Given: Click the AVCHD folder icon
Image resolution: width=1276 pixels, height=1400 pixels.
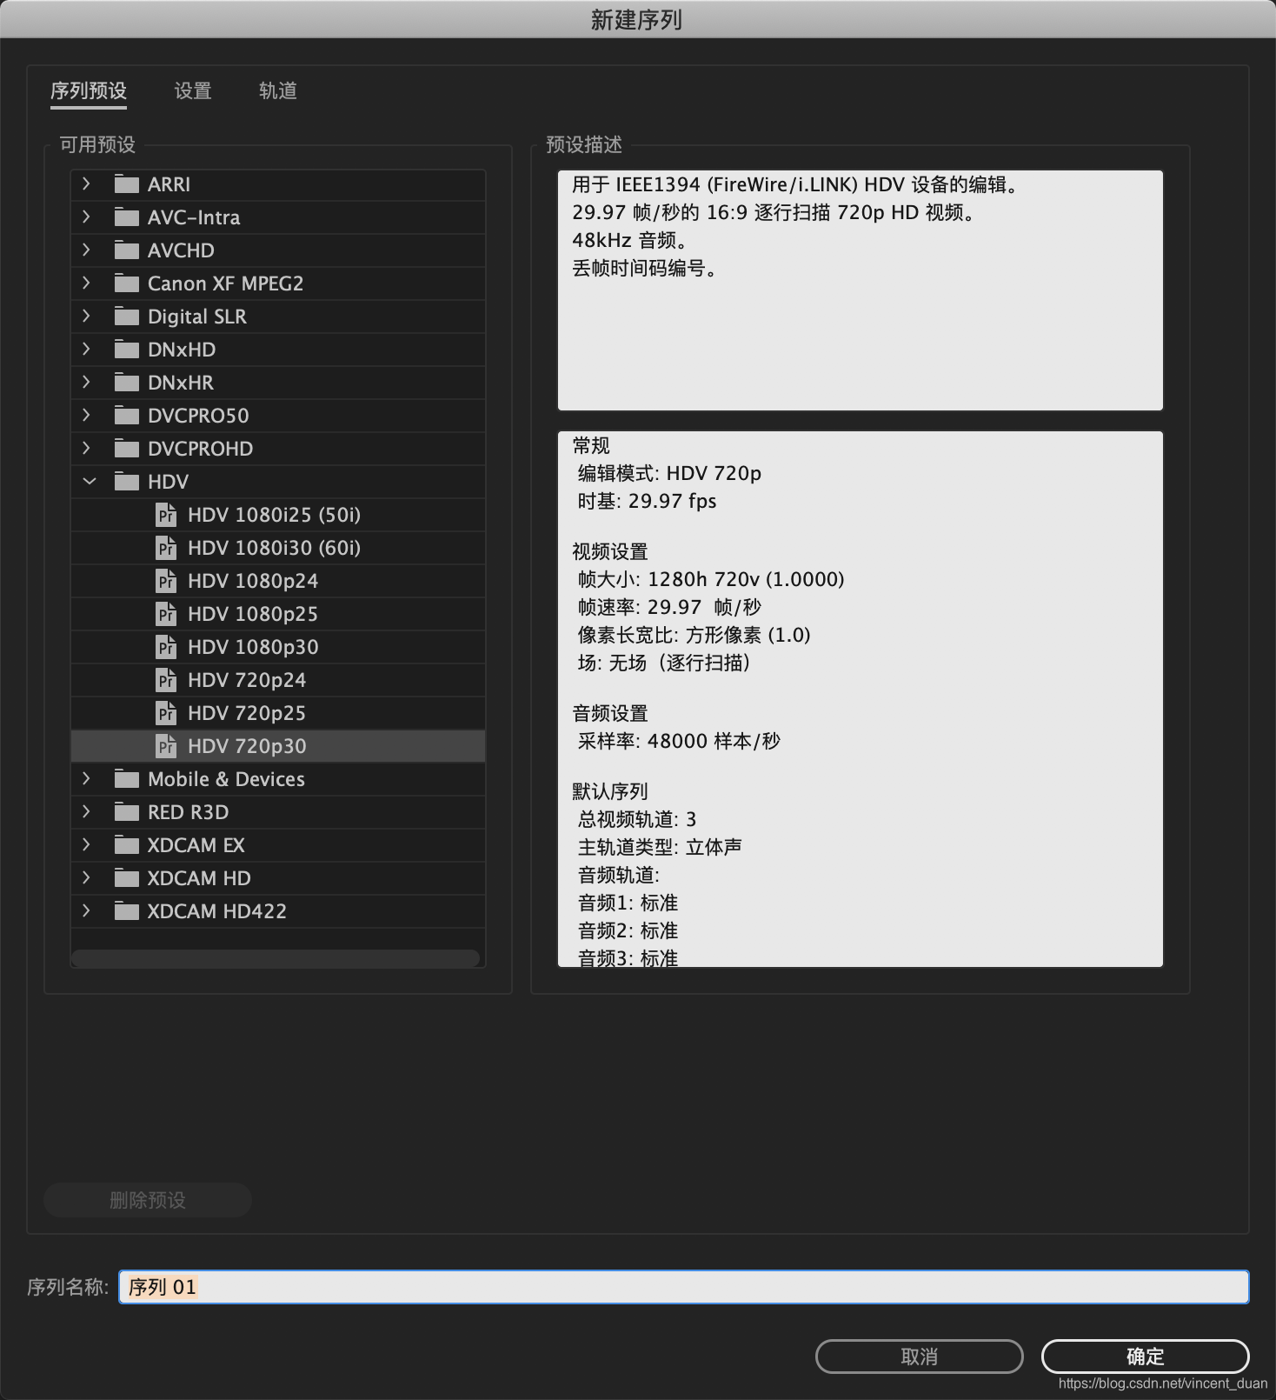Looking at the screenshot, I should (127, 250).
